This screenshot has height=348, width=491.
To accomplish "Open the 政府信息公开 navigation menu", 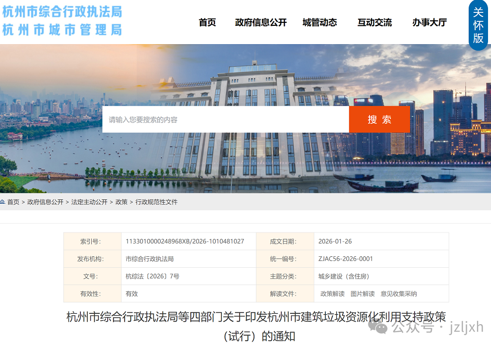I will click(x=260, y=22).
